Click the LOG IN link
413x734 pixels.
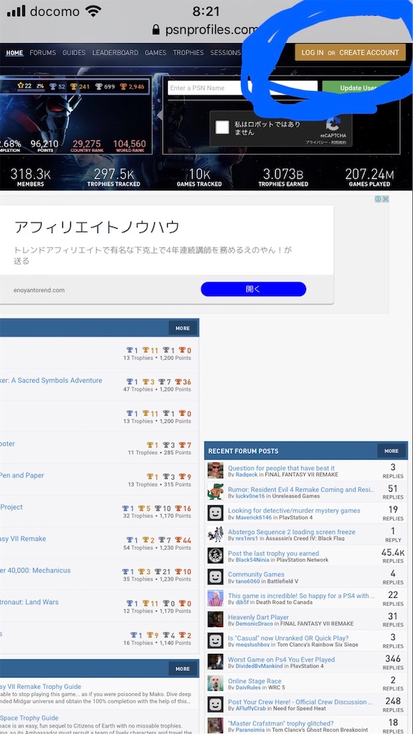coord(313,53)
